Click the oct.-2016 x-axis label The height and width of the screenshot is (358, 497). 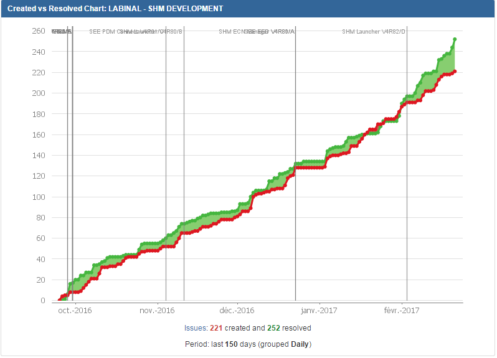pyautogui.click(x=74, y=311)
